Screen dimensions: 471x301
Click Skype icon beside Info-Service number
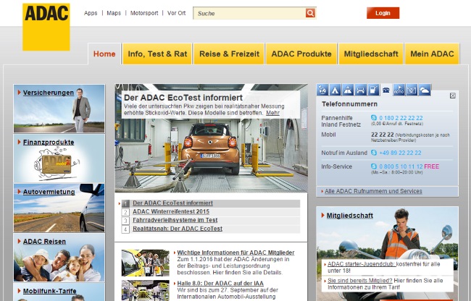[x=374, y=166]
